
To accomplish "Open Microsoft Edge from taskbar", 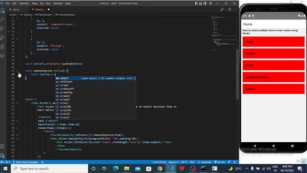I will (x=116, y=169).
